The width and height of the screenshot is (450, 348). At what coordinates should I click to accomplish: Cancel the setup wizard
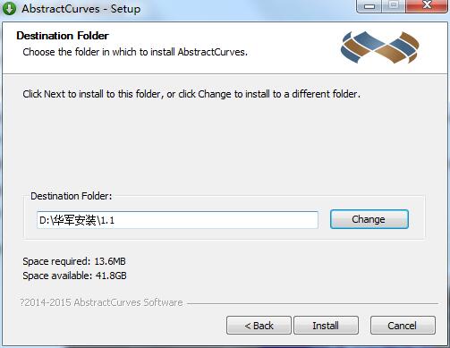(403, 326)
